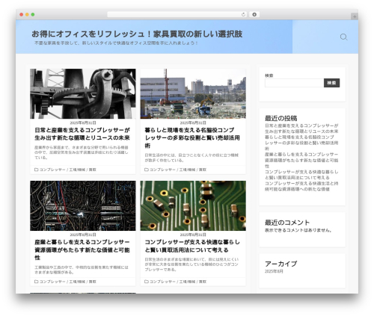Open the green circuit board thumbnail
The height and width of the screenshot is (316, 374).
click(x=193, y=205)
